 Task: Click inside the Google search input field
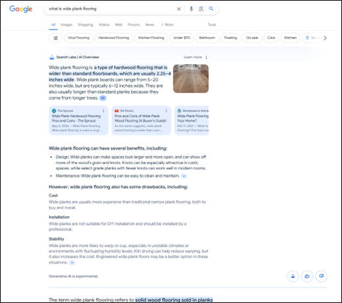pos(111,9)
